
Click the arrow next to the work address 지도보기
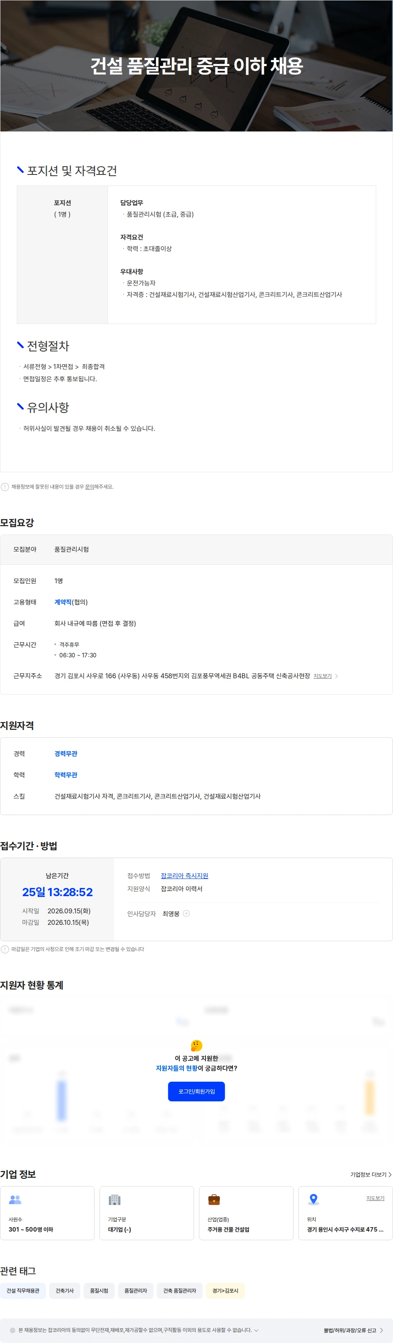[336, 676]
